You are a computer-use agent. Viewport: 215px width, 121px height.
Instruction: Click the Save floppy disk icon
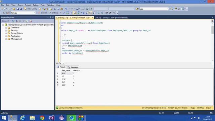point(17,9)
